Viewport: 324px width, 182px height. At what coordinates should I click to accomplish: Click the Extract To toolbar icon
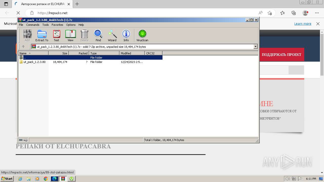click(42, 35)
